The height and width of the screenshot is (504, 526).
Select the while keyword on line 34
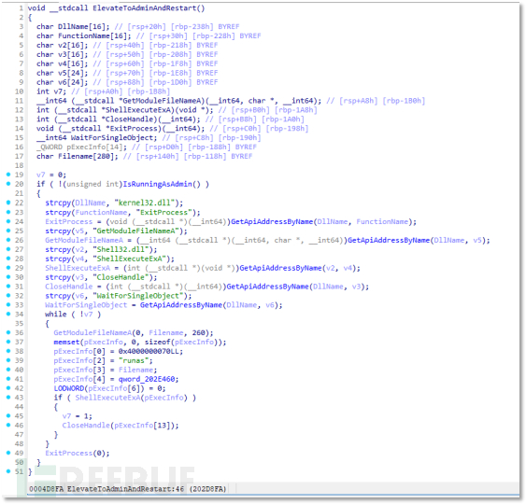click(56, 315)
